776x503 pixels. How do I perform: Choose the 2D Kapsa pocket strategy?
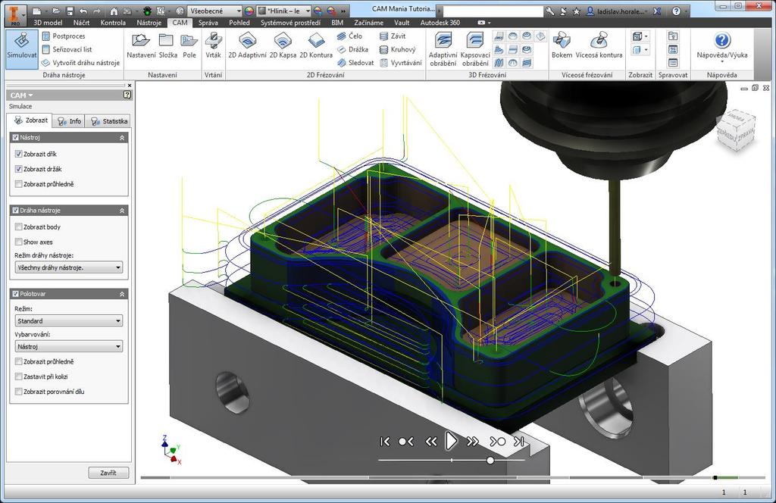[283, 45]
